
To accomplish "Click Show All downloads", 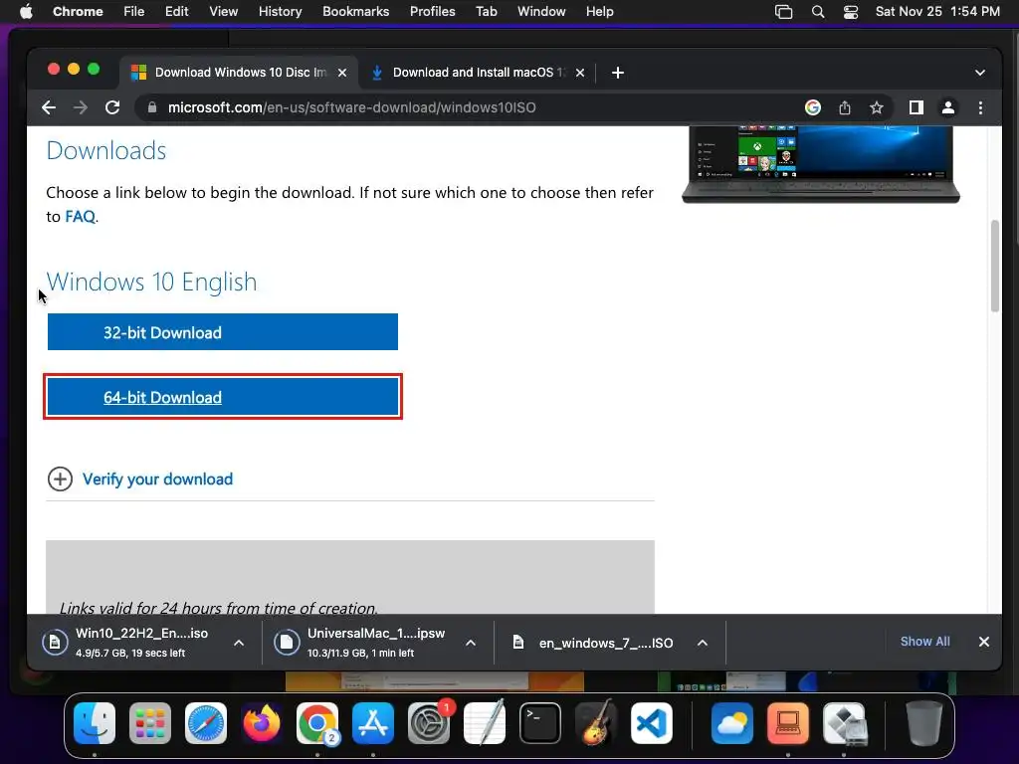I will coord(924,642).
